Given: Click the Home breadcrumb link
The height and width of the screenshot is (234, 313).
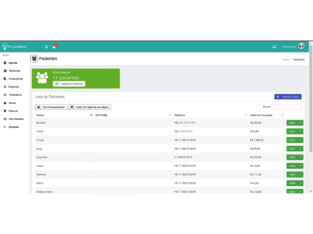Looking at the screenshot, I should click(x=286, y=59).
